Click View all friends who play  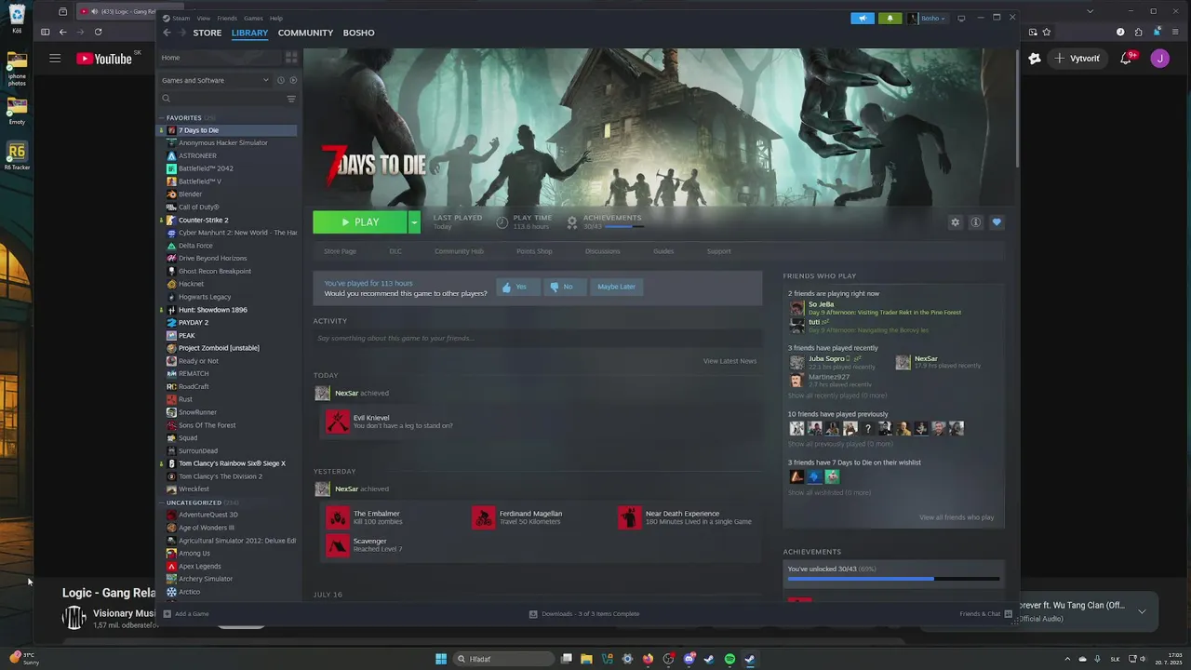(x=957, y=517)
